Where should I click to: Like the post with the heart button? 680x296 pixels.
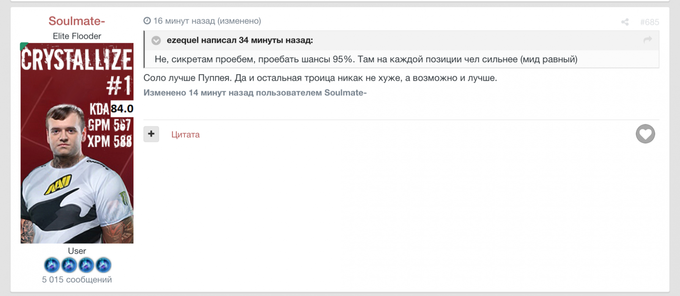(645, 134)
